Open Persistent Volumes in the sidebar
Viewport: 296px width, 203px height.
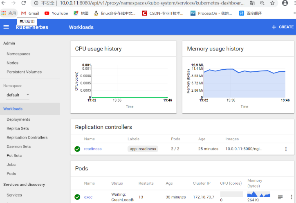pyautogui.click(x=24, y=72)
